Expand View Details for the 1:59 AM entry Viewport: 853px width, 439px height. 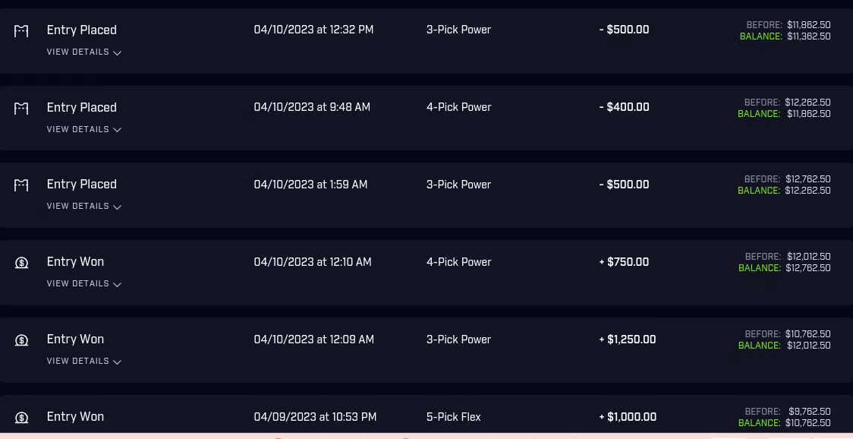click(83, 207)
